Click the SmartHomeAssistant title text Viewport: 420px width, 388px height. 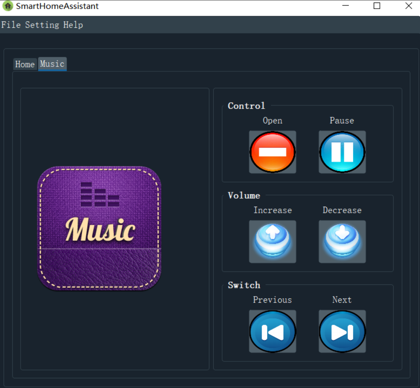tap(57, 6)
